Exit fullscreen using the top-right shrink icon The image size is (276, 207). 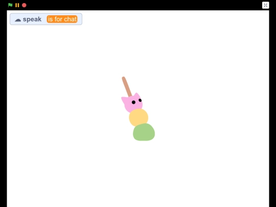tap(265, 5)
